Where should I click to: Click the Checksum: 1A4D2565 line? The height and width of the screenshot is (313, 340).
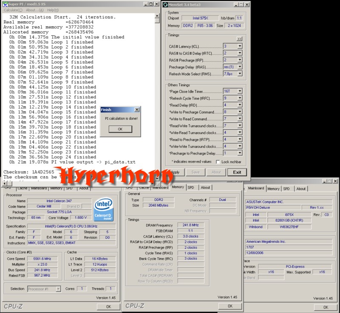(x=29, y=172)
